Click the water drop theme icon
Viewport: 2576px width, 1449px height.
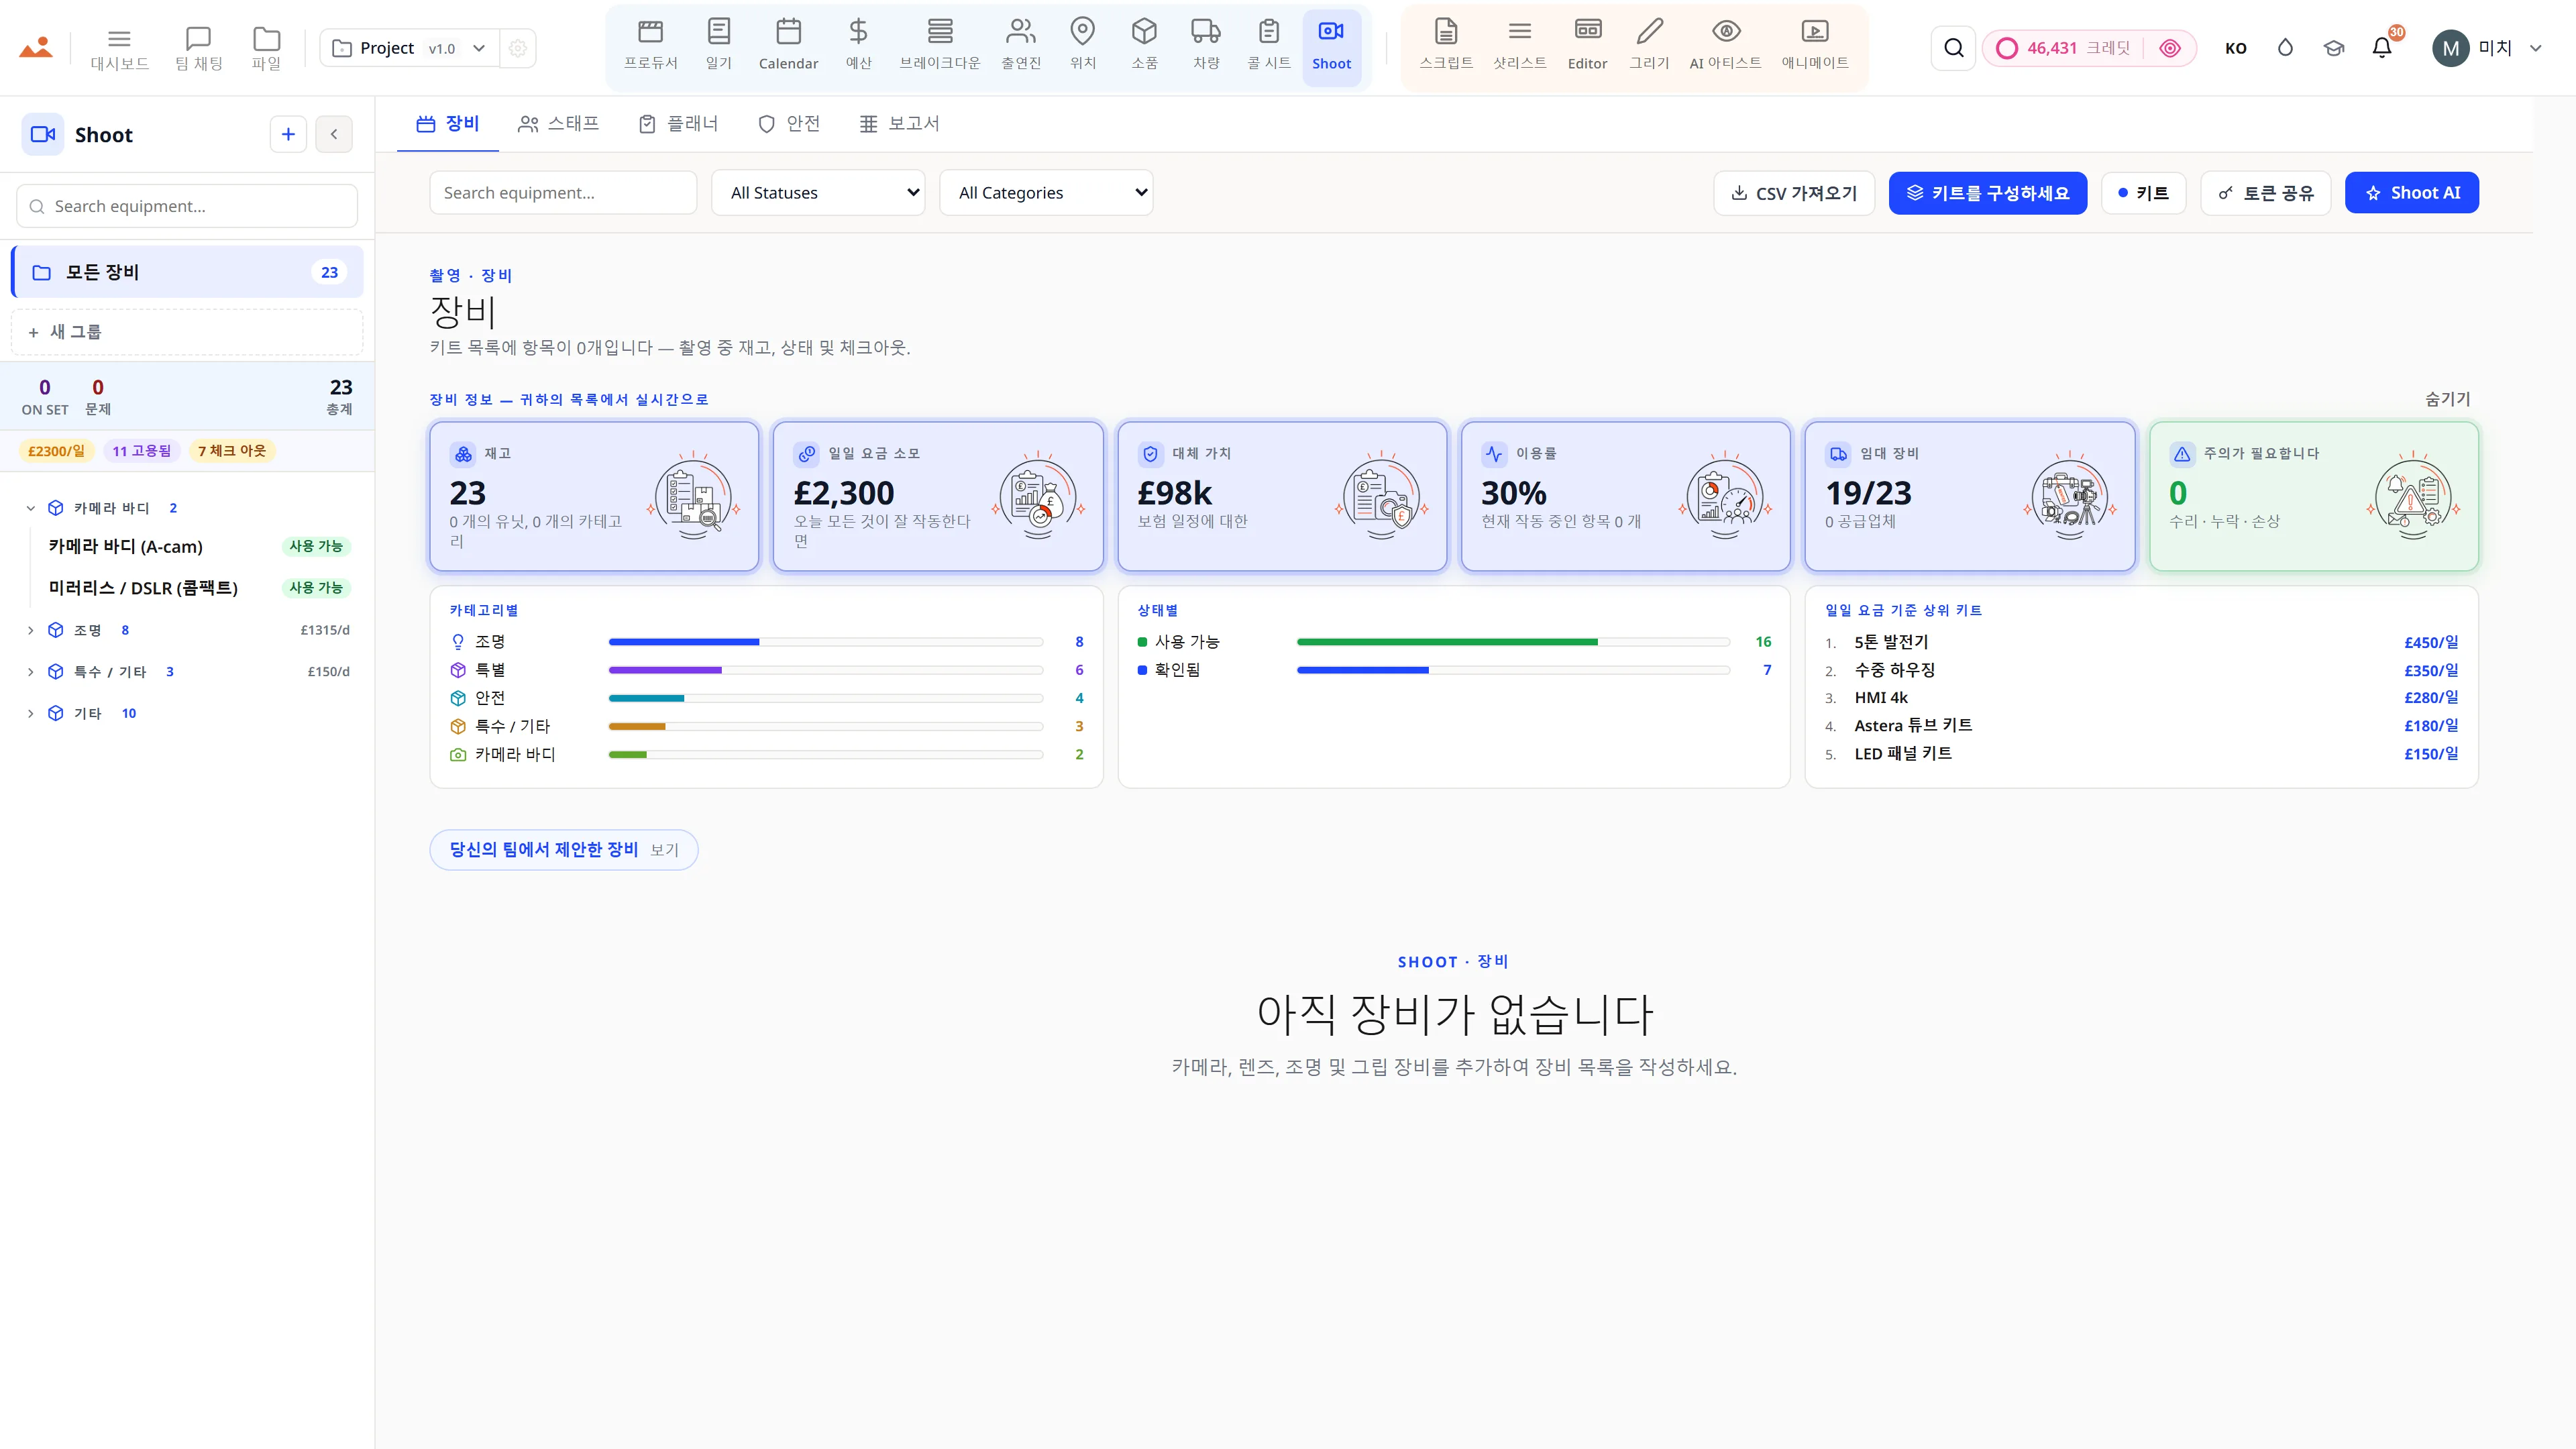[2285, 48]
